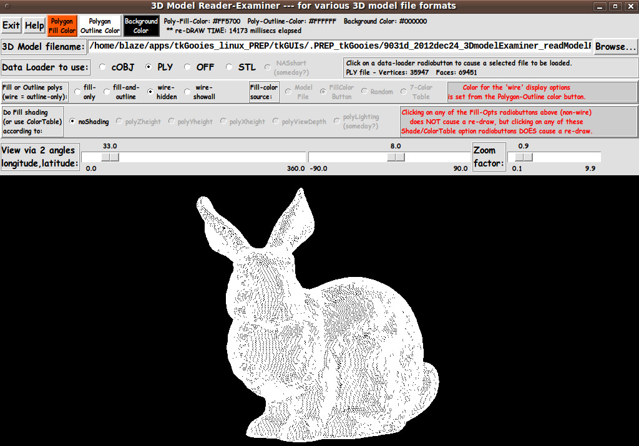Screen dimensions: 639x446
Task: Maximize the 3D Model Reader-Examiner window
Action: coord(615,6)
